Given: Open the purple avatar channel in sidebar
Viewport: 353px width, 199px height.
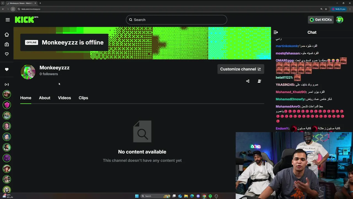Looking at the screenshot, I should tap(7, 158).
